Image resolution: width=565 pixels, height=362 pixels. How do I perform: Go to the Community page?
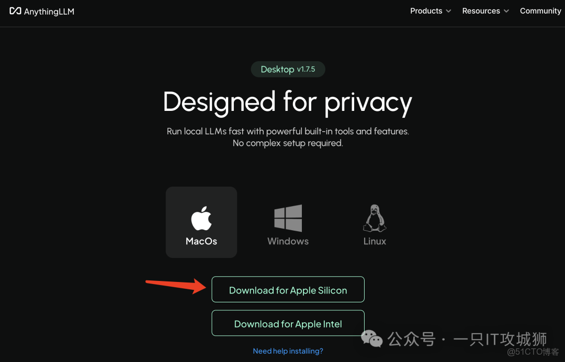tap(540, 11)
